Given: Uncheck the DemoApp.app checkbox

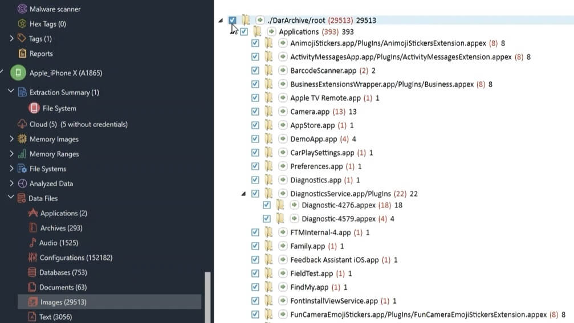Looking at the screenshot, I should [x=255, y=139].
